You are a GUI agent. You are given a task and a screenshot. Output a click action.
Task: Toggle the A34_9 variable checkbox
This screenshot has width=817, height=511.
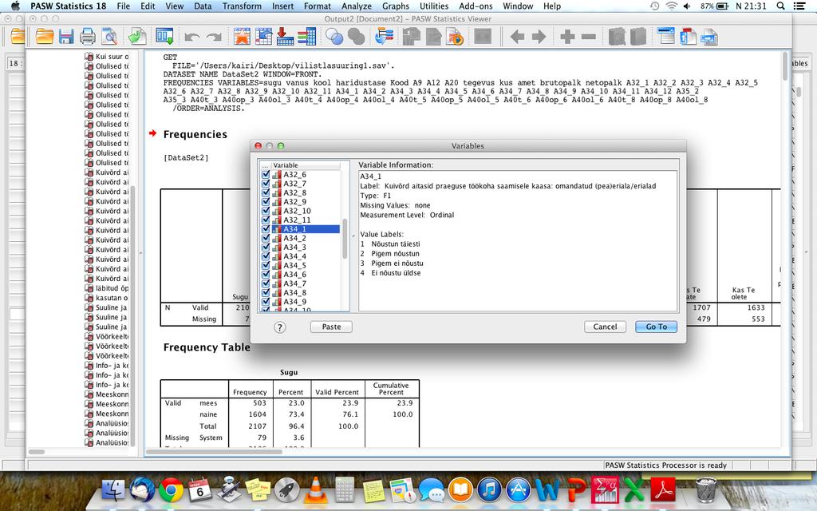266,301
